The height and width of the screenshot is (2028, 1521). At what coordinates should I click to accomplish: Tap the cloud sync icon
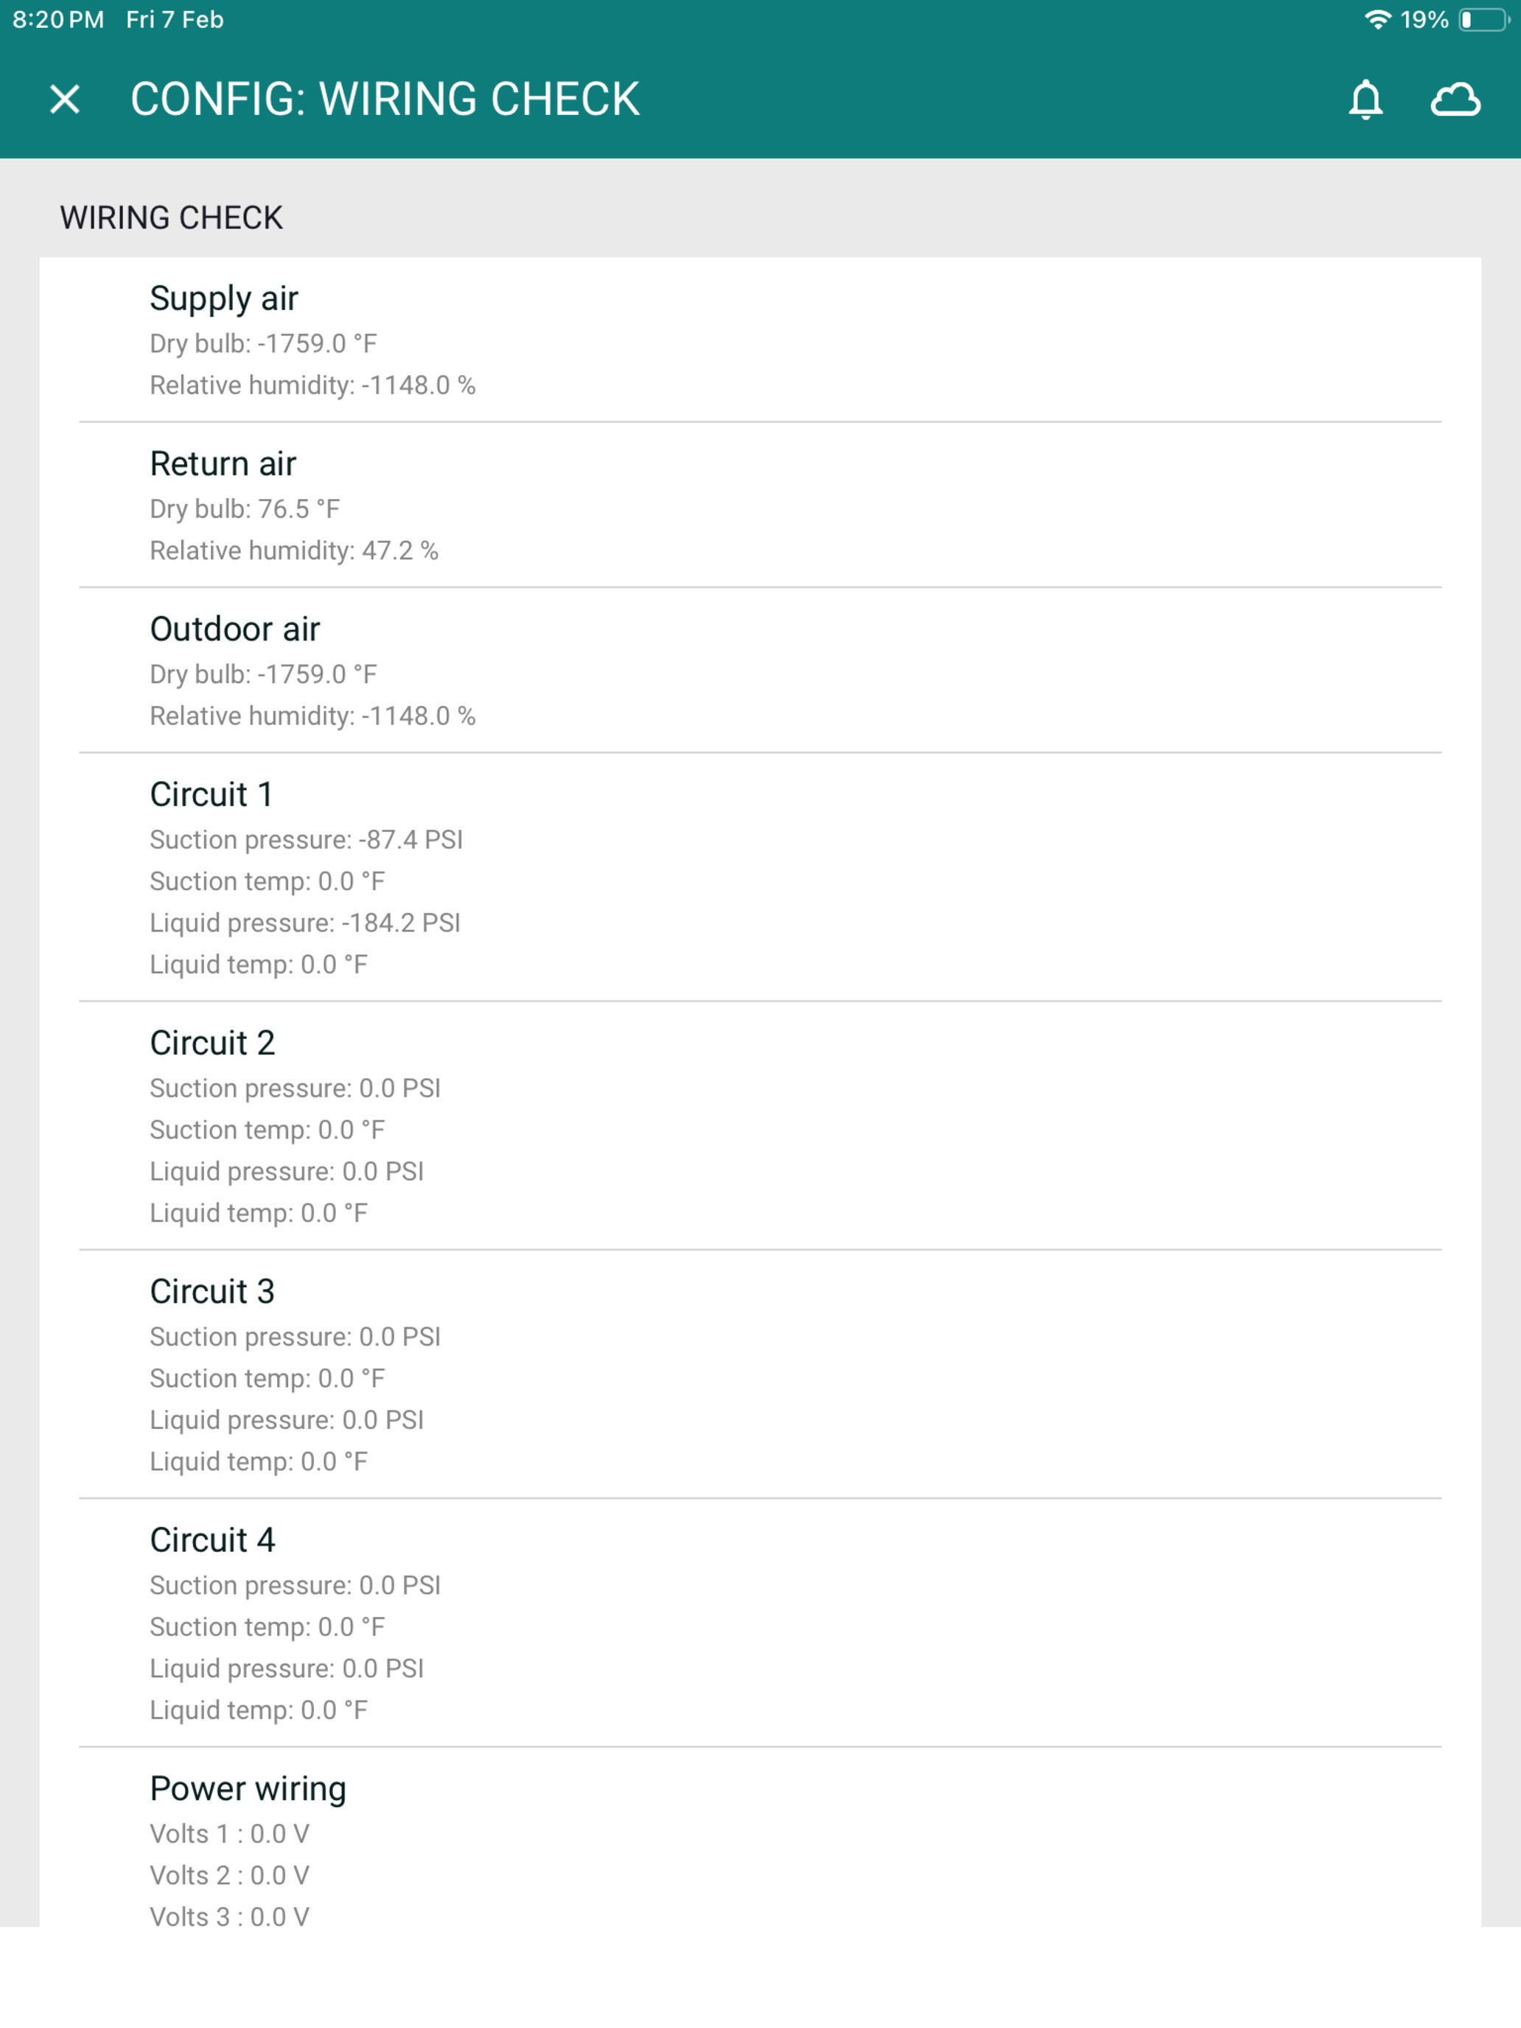[x=1455, y=99]
